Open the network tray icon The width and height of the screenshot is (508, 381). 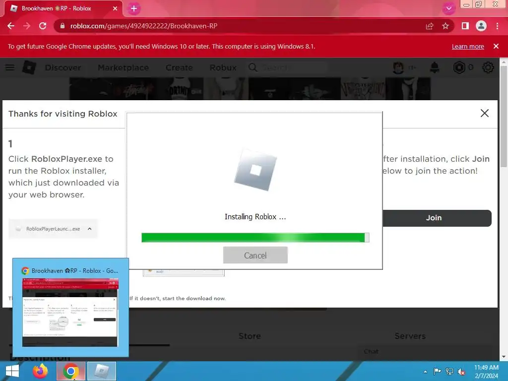click(449, 372)
